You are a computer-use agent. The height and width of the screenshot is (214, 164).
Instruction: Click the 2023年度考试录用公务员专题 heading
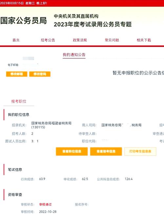93,25
